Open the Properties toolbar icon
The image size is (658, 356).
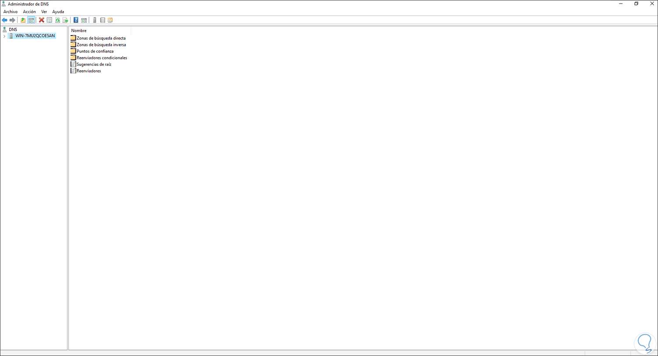point(50,20)
